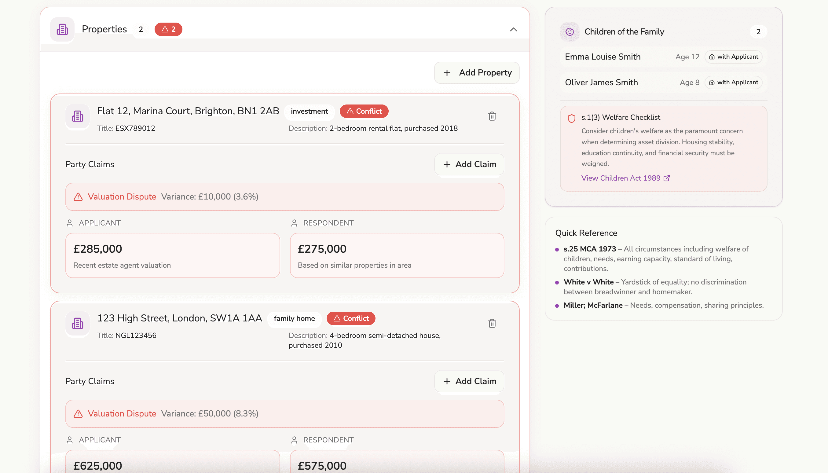Click the red warning count badge

tap(168, 30)
